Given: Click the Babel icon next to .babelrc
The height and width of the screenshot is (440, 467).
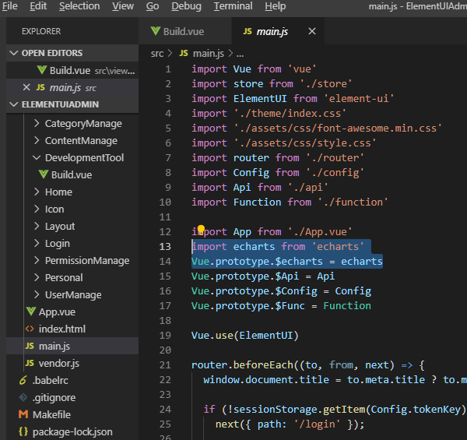Looking at the screenshot, I should [23, 380].
